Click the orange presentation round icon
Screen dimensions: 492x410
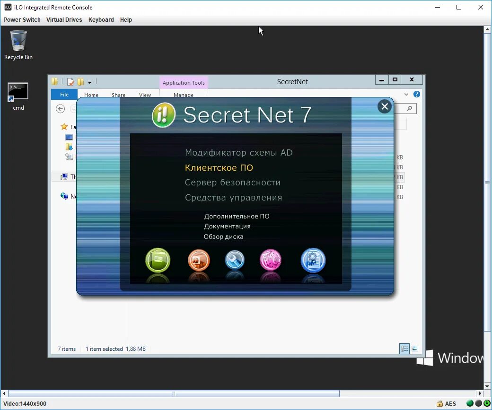click(199, 260)
